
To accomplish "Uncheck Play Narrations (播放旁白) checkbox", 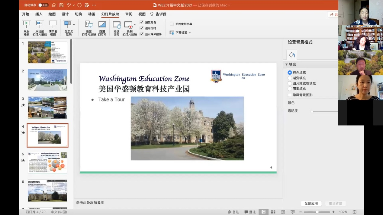I will click(142, 22).
